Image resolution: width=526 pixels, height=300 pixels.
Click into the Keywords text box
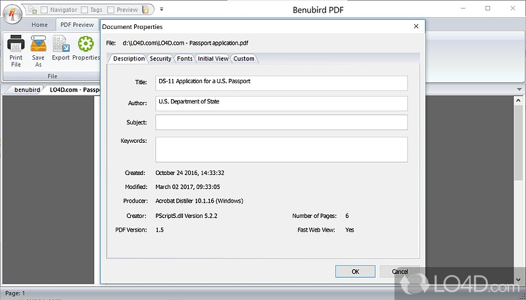pos(281,149)
